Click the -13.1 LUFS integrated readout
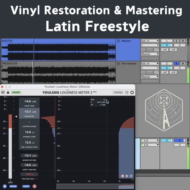Image resolution: width=190 pixels, height=190 pixels. pyautogui.click(x=29, y=113)
